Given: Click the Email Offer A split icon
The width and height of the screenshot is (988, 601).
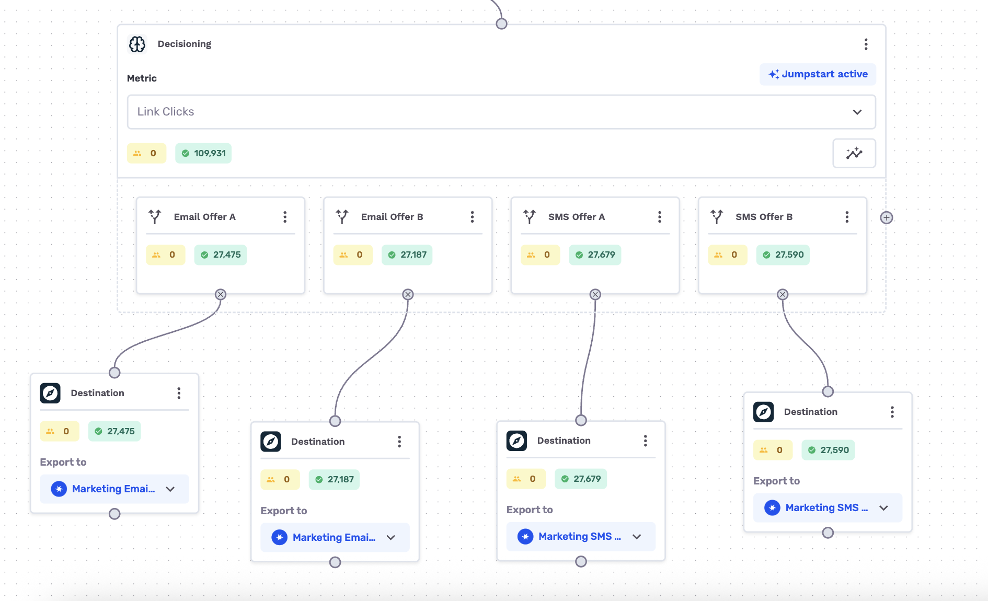Looking at the screenshot, I should tap(155, 216).
